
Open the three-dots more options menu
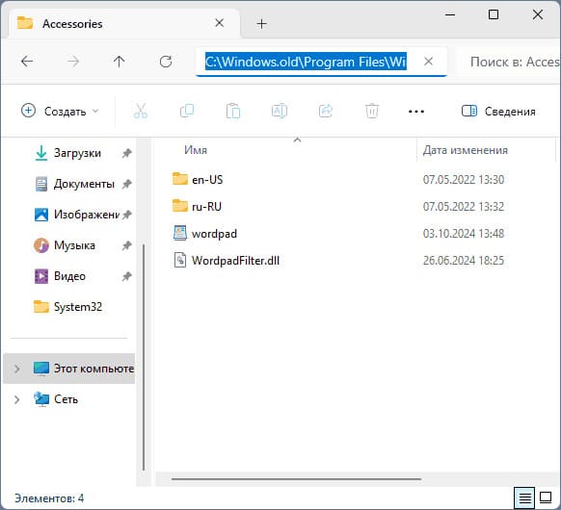[x=416, y=112]
